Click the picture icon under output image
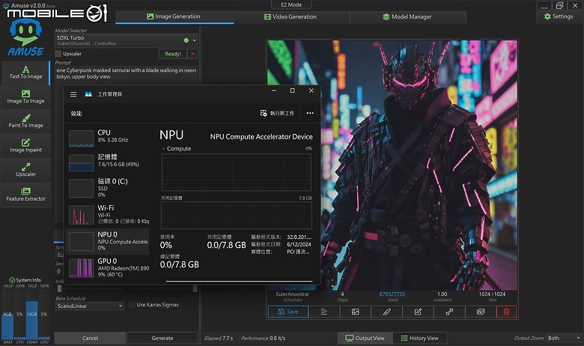This screenshot has width=584, height=346. 356,312
